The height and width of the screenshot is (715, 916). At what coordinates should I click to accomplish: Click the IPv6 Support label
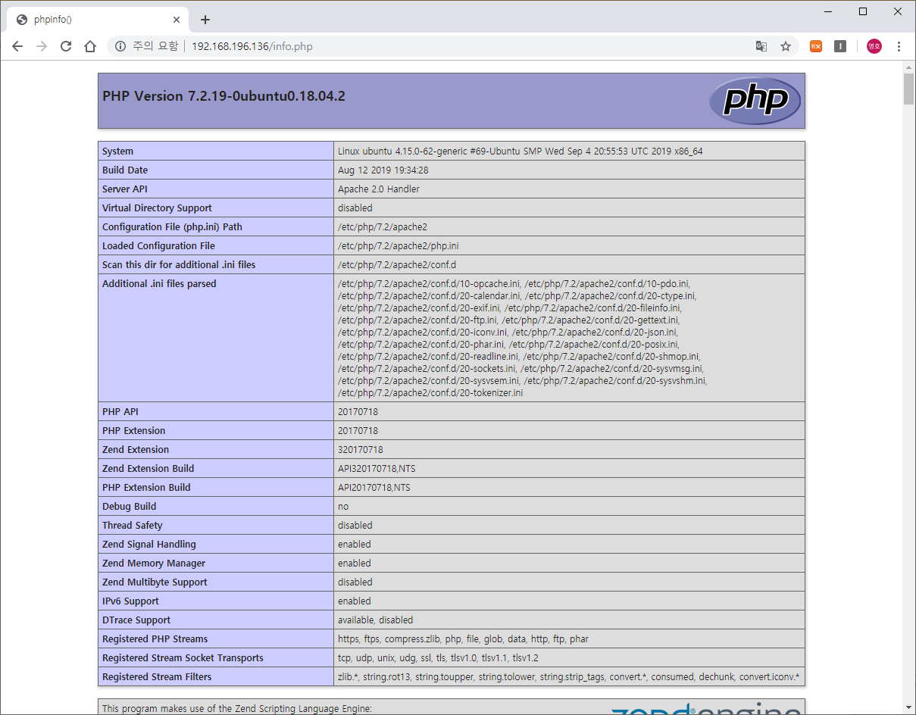coord(130,601)
